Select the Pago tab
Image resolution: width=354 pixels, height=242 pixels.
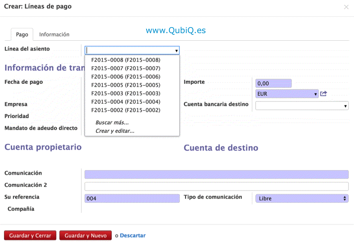pos(22,35)
